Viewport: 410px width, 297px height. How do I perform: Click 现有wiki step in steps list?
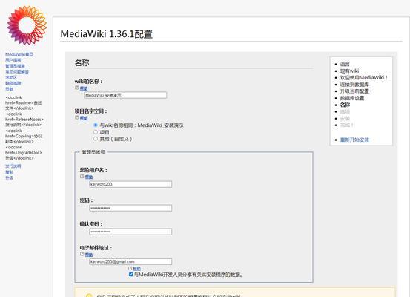pyautogui.click(x=349, y=71)
